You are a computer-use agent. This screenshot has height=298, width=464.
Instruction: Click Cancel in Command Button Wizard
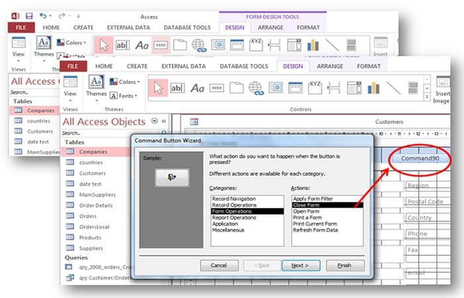tap(219, 266)
